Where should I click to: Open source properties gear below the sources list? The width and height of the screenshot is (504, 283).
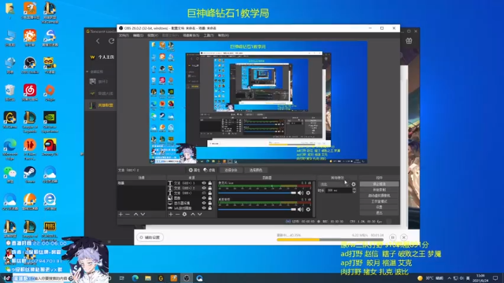pos(184,214)
